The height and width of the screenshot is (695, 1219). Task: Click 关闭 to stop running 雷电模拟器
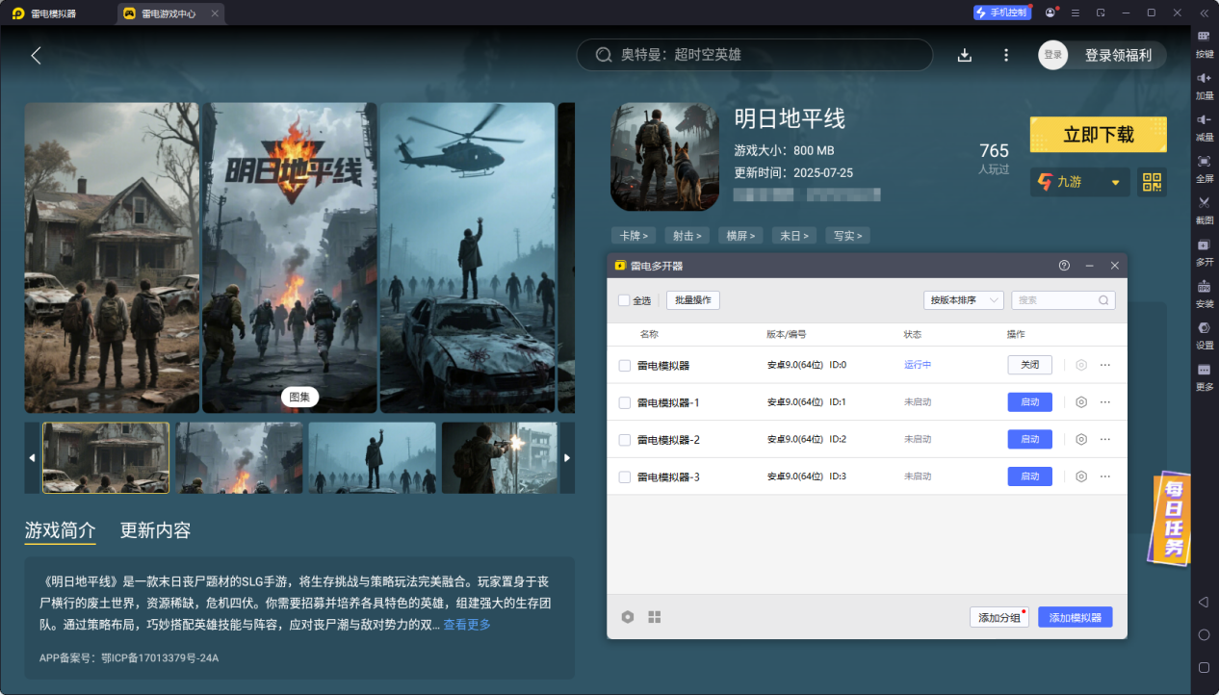tap(1030, 365)
